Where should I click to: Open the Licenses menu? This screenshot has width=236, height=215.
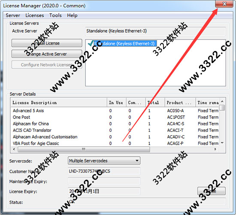35,15
